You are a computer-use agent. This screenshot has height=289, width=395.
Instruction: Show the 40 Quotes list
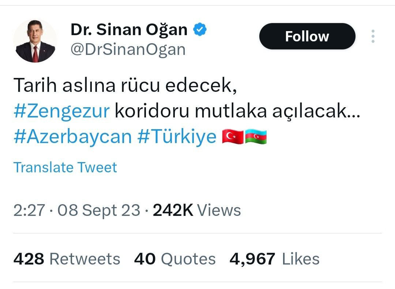[x=175, y=259]
